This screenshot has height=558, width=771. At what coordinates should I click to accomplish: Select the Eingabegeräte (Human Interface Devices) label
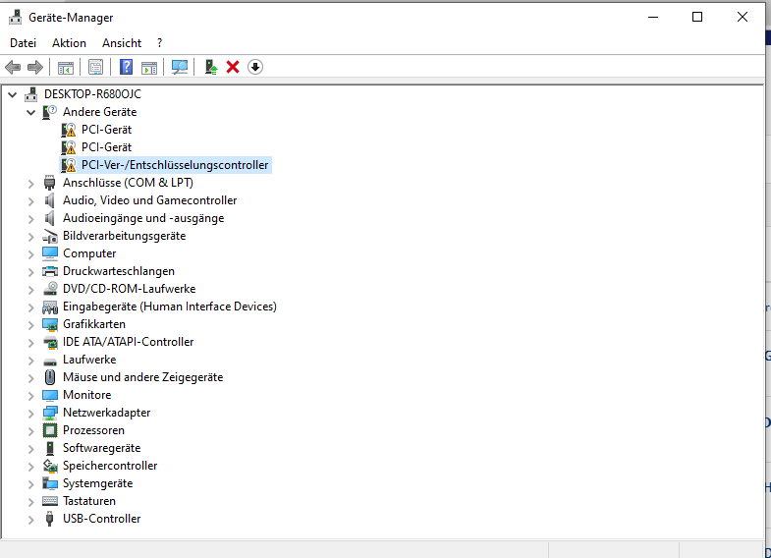point(170,307)
